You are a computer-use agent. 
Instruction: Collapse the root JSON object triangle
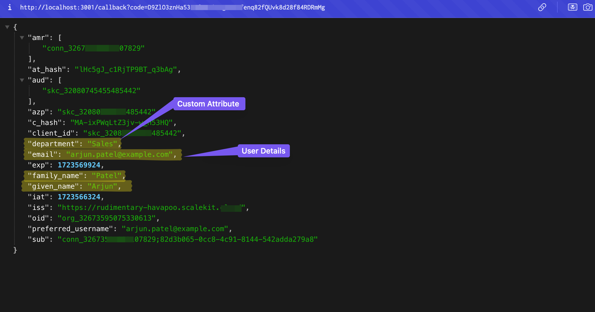click(7, 27)
